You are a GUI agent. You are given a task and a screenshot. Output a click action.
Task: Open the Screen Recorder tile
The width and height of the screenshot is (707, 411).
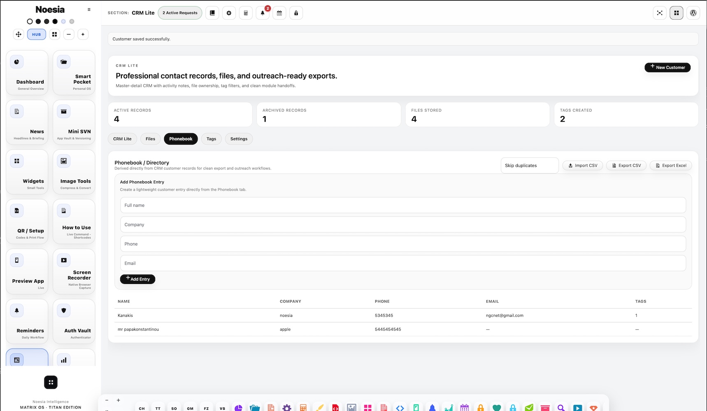(x=74, y=271)
